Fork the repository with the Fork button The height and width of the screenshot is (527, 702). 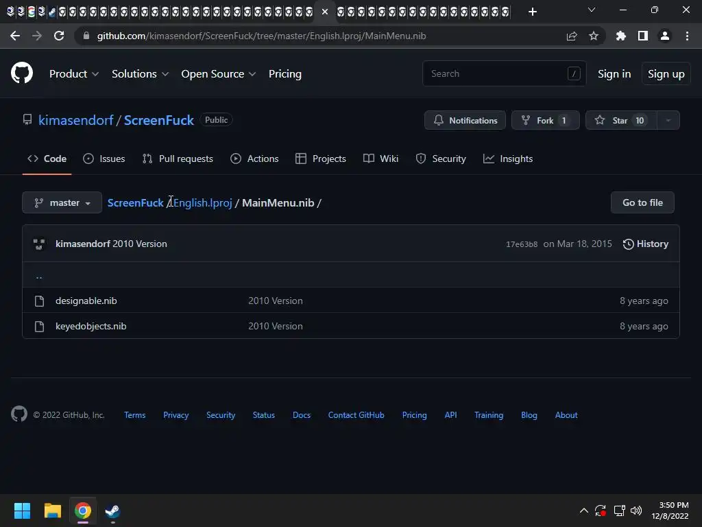tap(545, 120)
